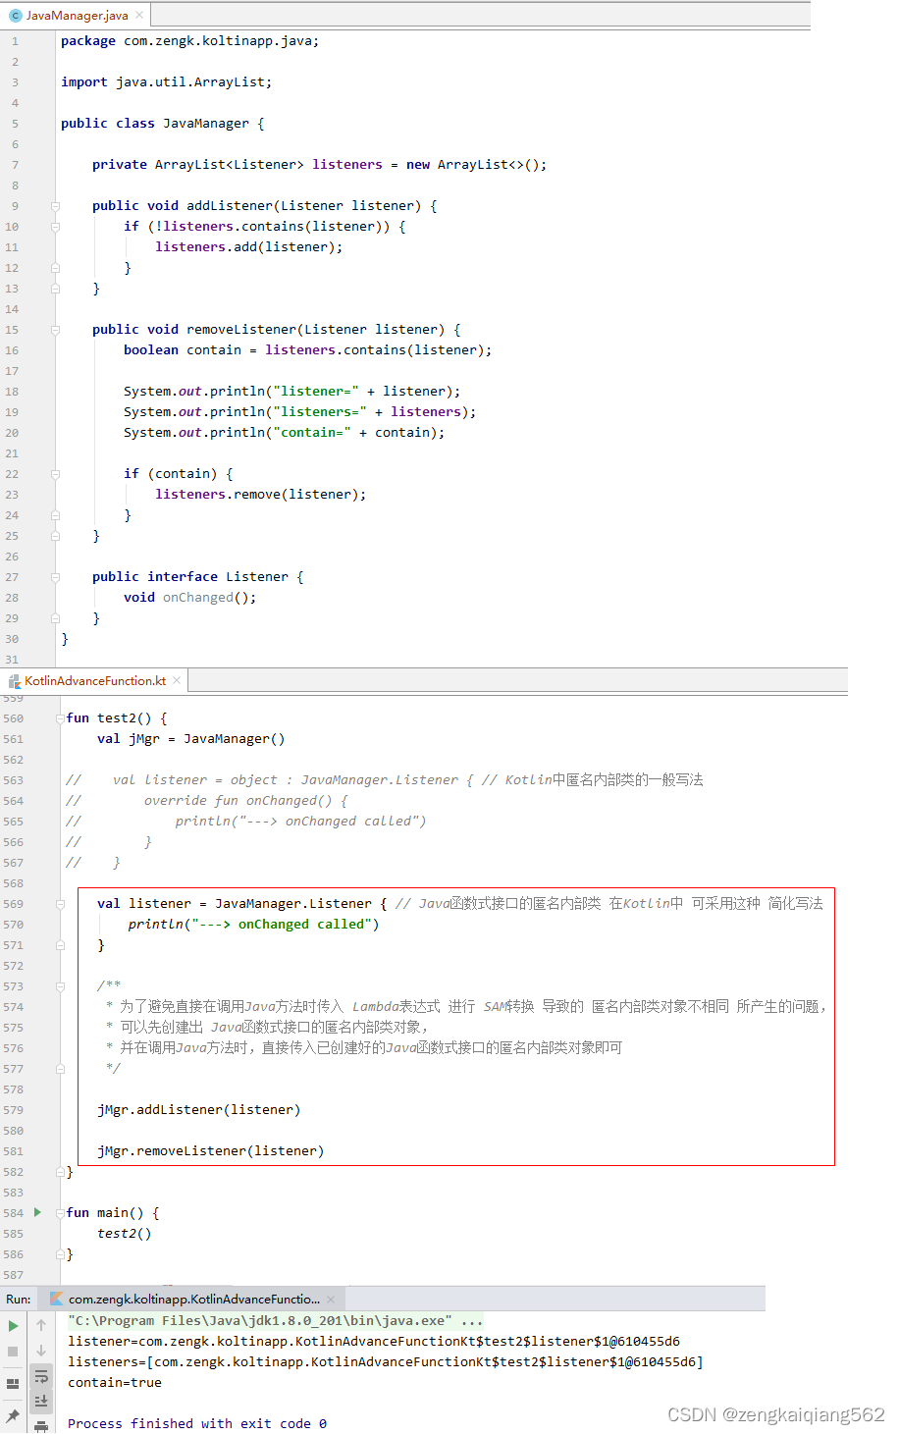
Task: Click the Restore layout icon in Run panel
Action: pyautogui.click(x=13, y=1383)
